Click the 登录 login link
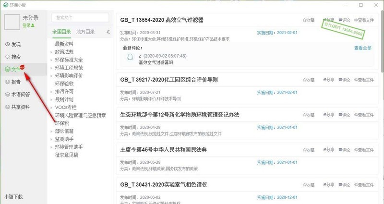The width and height of the screenshot is (384, 204). tap(28, 25)
